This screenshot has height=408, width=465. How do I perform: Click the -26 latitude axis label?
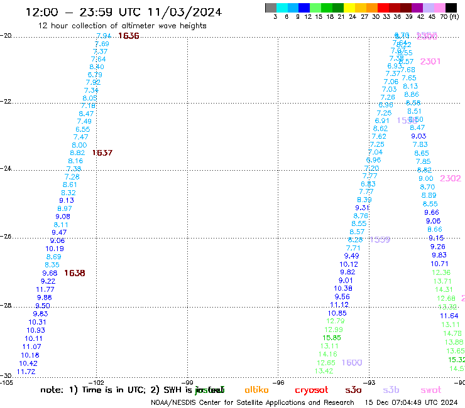(6, 237)
